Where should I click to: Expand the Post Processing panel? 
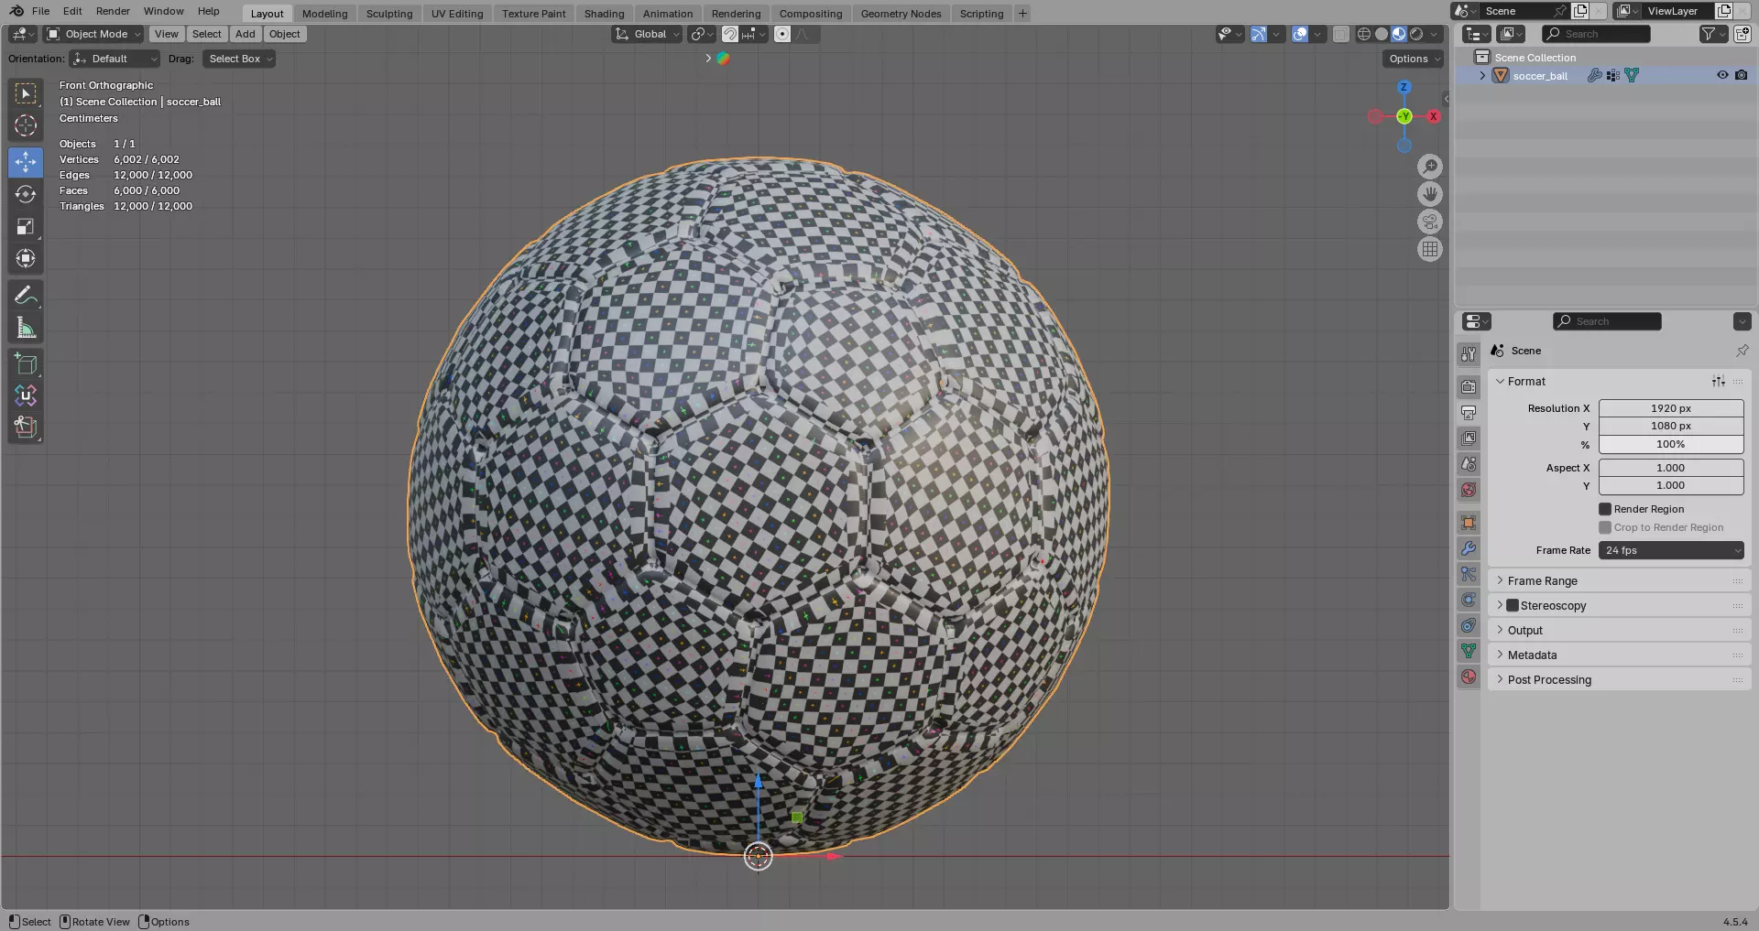(1620, 679)
